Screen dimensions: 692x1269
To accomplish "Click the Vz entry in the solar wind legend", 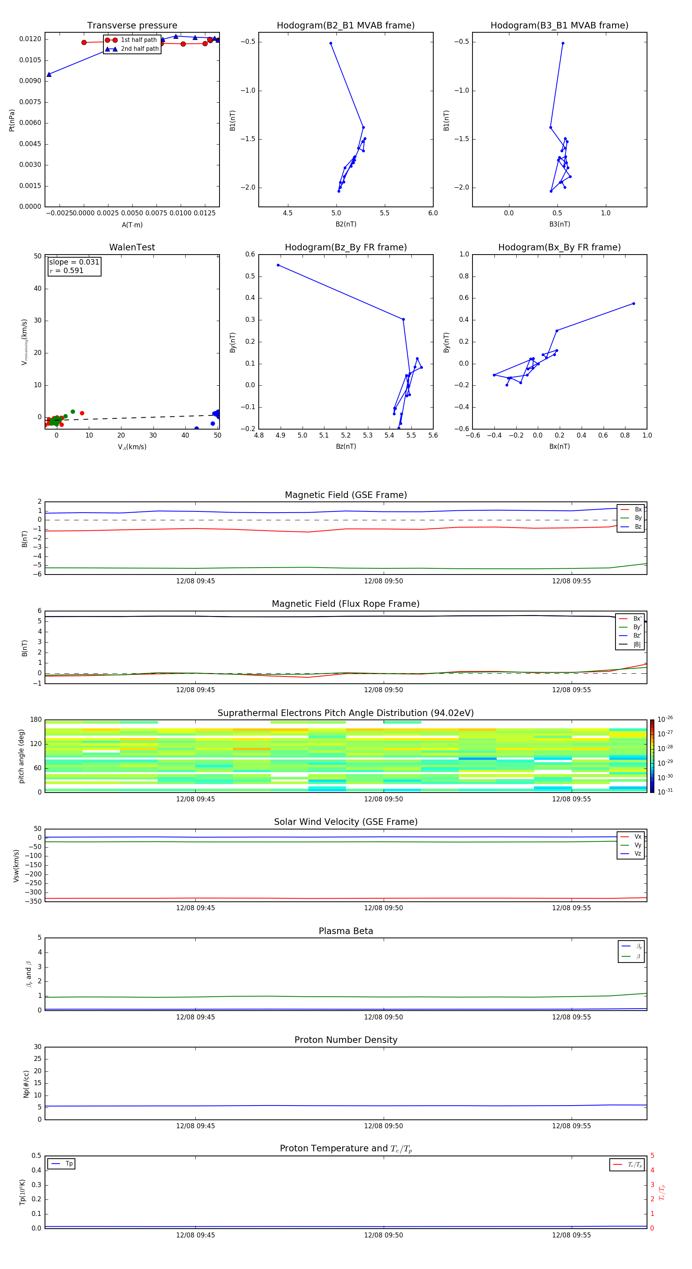I will click(x=631, y=854).
